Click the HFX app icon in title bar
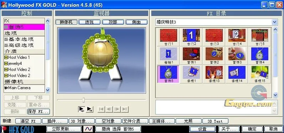Image resolution: width=284 pixels, height=133 pixels. coord(4,5)
